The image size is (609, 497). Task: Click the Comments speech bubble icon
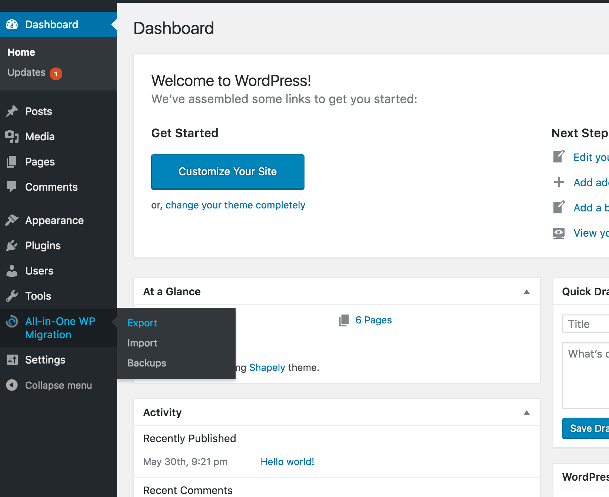tap(12, 187)
